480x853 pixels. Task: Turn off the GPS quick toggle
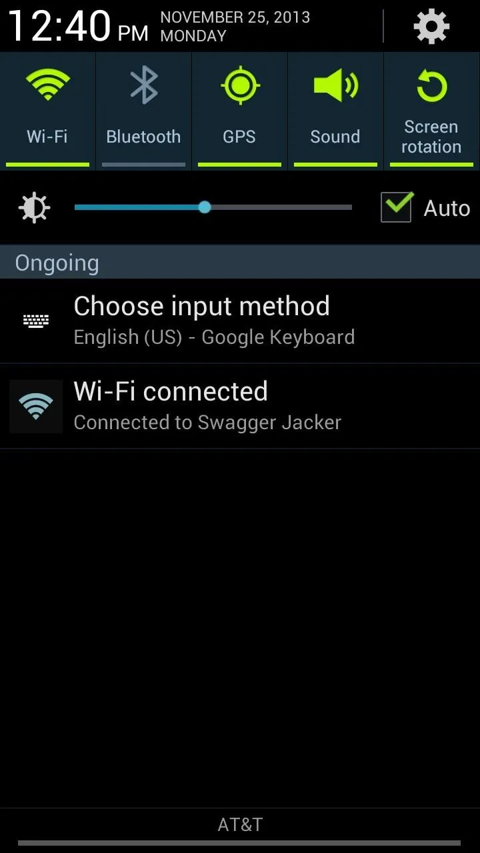click(239, 111)
